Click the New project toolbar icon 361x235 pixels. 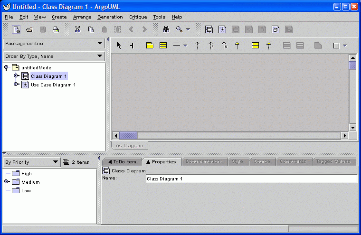pos(16,29)
